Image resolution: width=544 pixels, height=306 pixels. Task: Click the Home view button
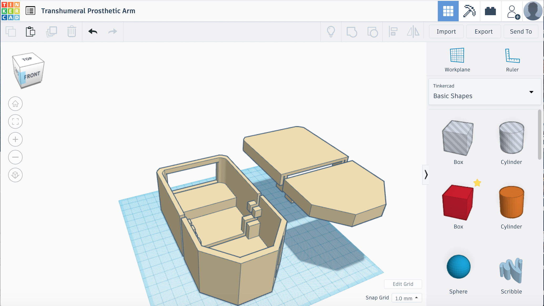coord(15,104)
